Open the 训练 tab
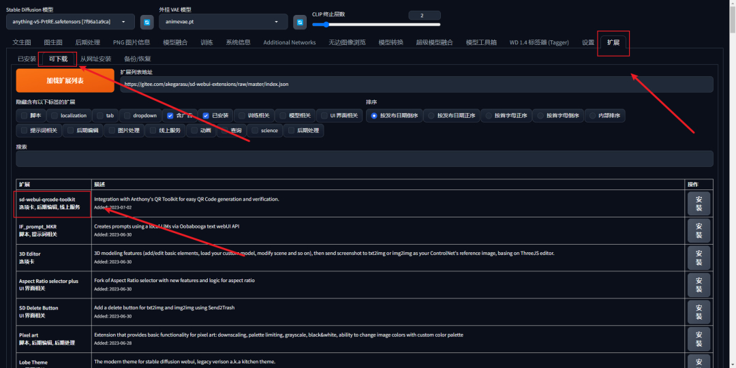 [206, 42]
